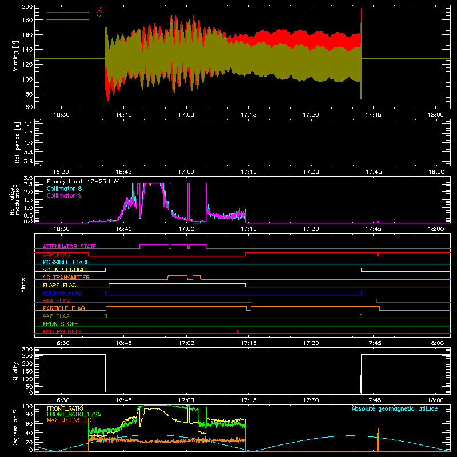Screen dimensions: 457x457
Task: Click the "Quality" y-axis title
Action: pos(15,371)
